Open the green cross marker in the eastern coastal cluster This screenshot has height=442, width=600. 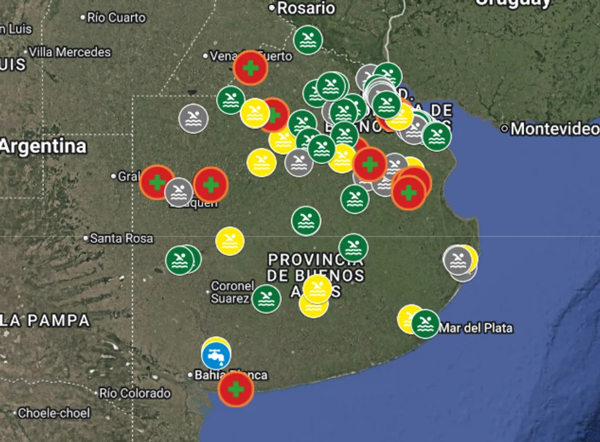[409, 193]
